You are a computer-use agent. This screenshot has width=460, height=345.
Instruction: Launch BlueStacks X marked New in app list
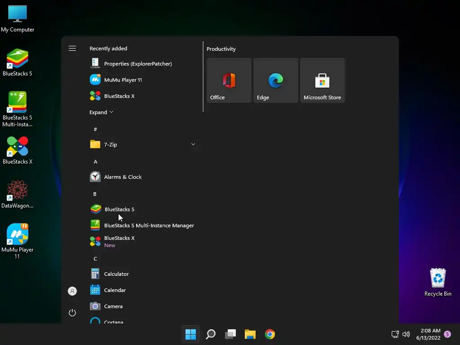[x=143, y=241]
